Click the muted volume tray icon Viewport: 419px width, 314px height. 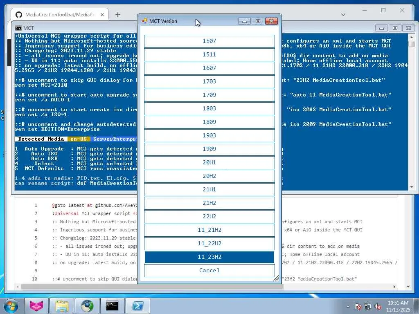(x=378, y=307)
